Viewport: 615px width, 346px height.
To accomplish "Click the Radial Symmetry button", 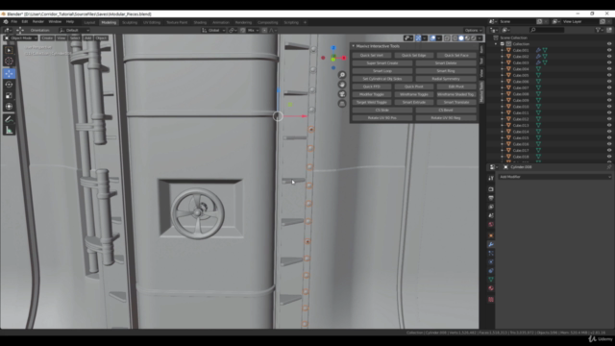I will [446, 79].
